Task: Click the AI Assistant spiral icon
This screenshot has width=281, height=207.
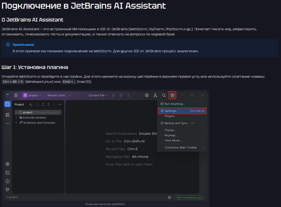Action: (147, 95)
